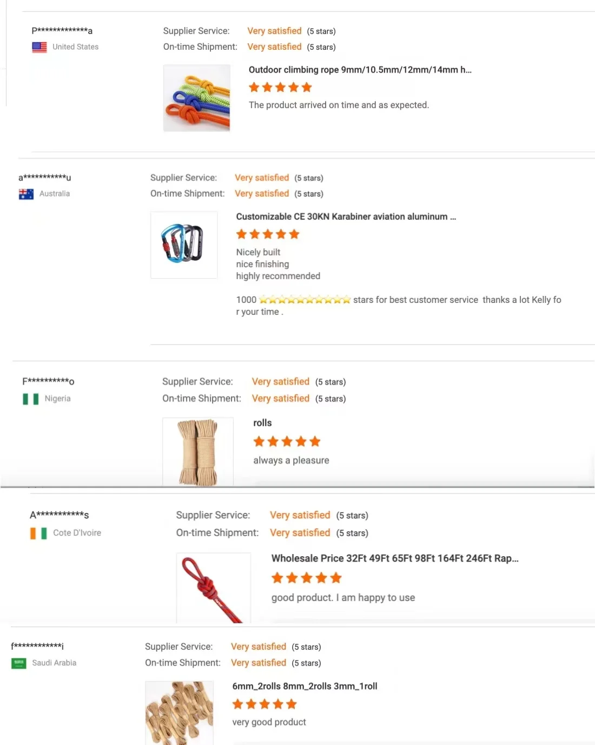The image size is (595, 745).
Task: Open "Customizable CE 30KN Karabiner" product link
Action: click(x=346, y=216)
